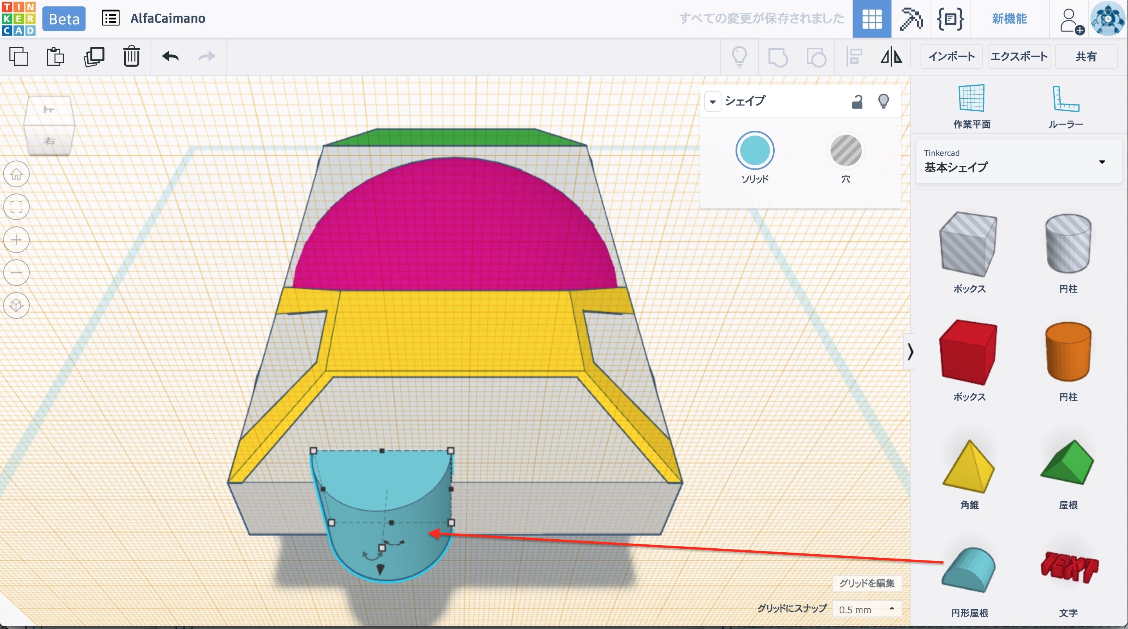
Task: Click the align objects icon
Action: pos(854,57)
